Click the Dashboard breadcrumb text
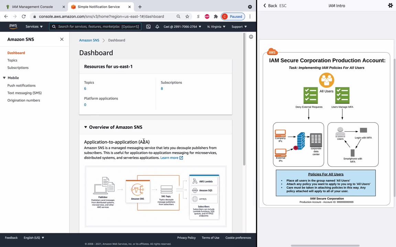This screenshot has height=247, width=396. pyautogui.click(x=117, y=40)
